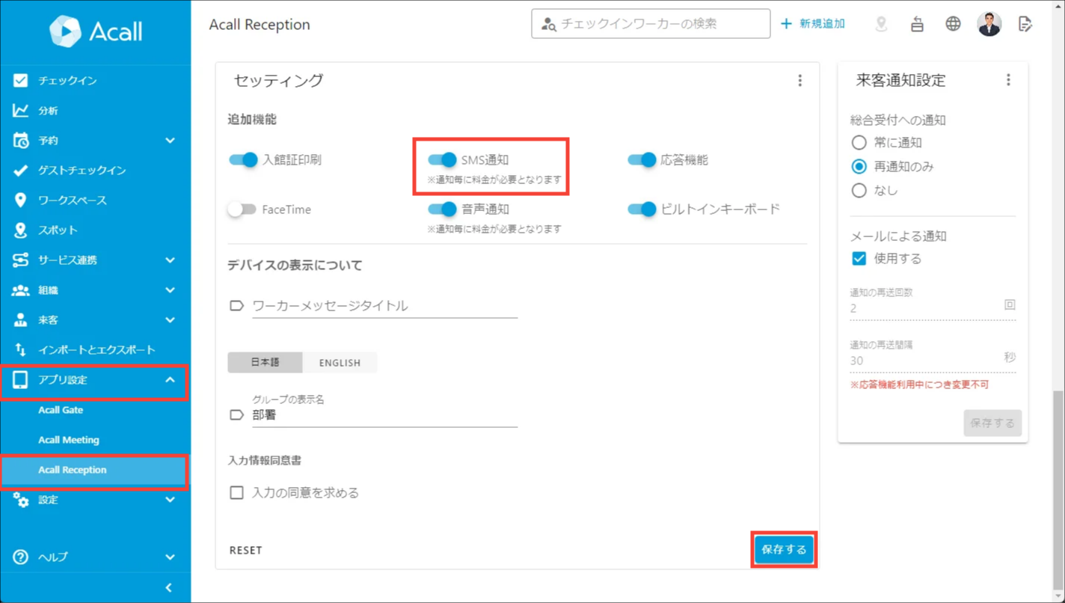This screenshot has width=1065, height=603.
Task: Click the greyed 保存する button in 来客通知設定
Action: pos(992,423)
